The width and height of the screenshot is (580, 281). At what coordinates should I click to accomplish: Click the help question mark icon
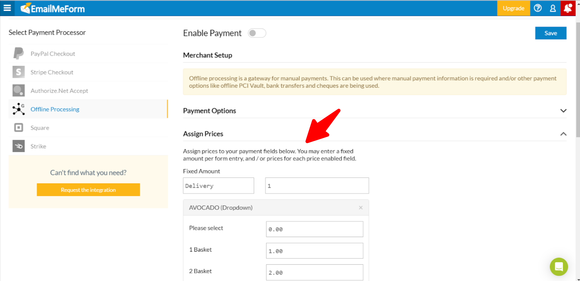coord(538,8)
